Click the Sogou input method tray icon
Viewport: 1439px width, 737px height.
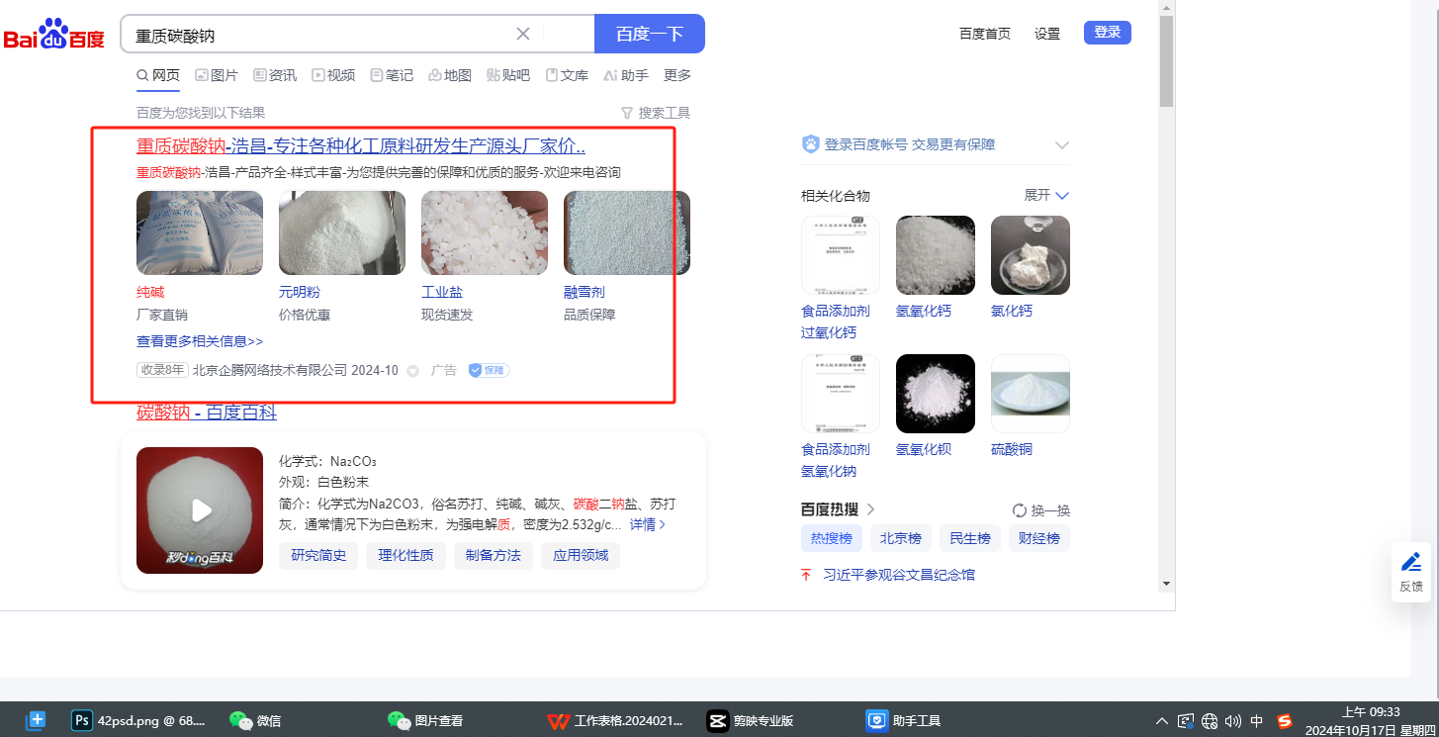(1285, 721)
